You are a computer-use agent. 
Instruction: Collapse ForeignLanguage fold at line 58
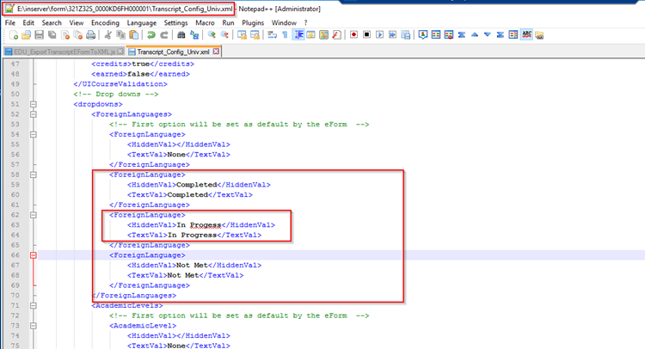[34, 174]
